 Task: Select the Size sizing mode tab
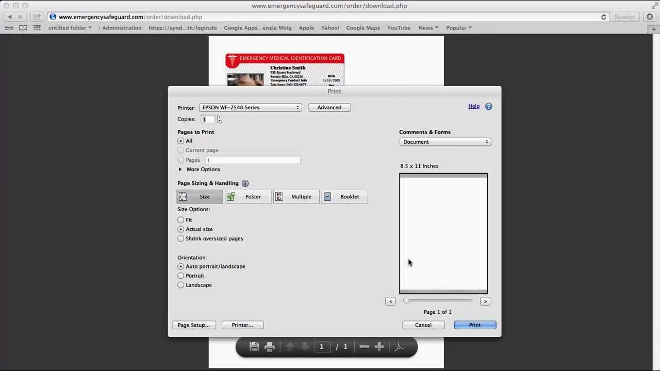[200, 197]
